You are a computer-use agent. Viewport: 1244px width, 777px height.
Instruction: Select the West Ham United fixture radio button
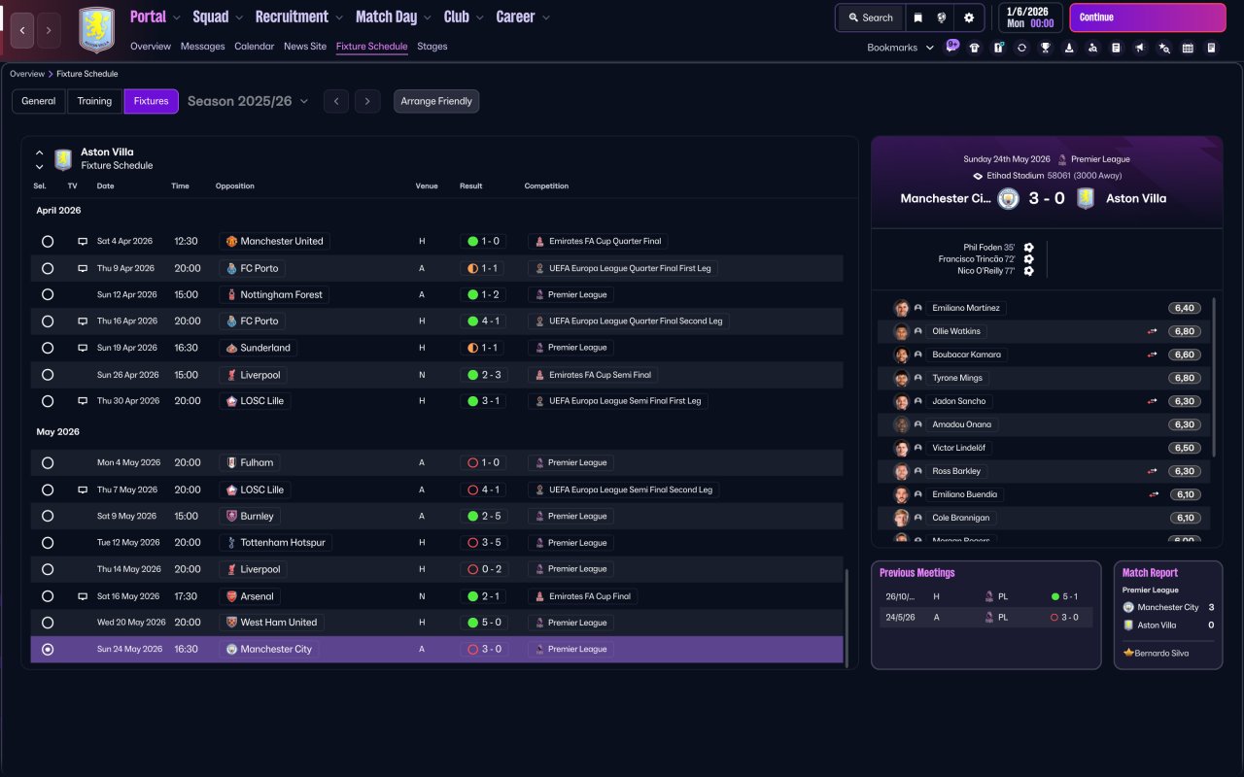coord(48,623)
